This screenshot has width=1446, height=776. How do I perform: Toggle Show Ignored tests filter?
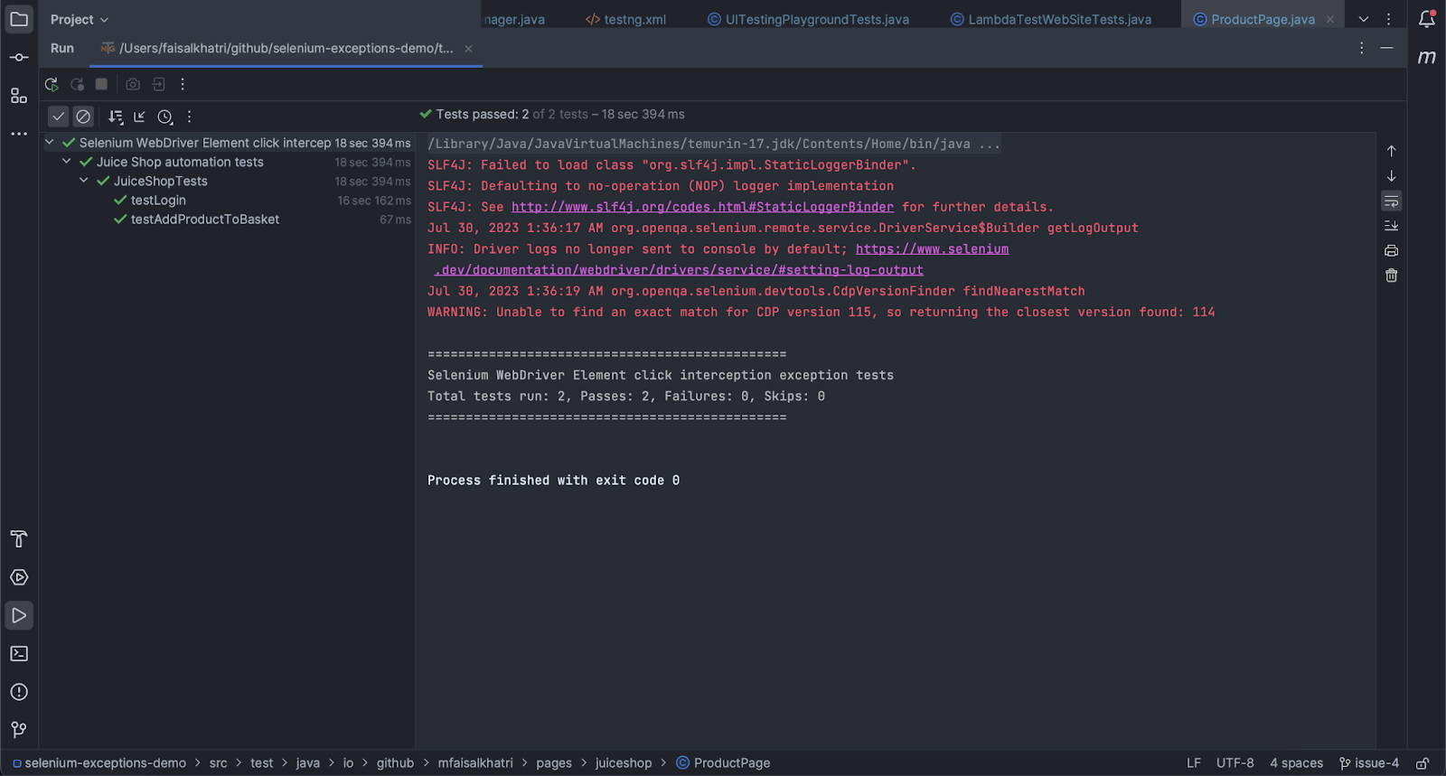(x=83, y=117)
